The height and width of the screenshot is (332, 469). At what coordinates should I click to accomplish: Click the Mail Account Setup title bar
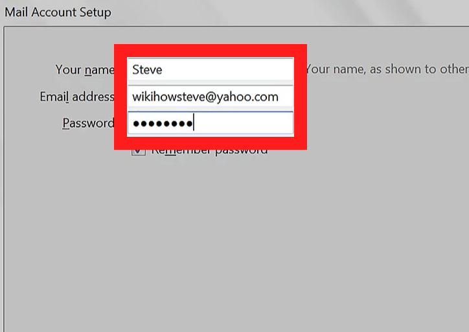[x=58, y=12]
